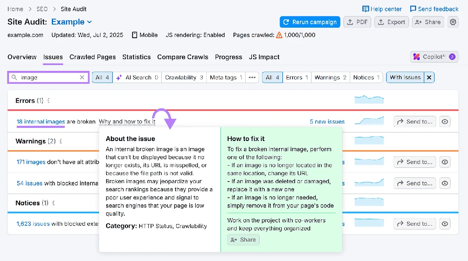Open trend chart for blocked external resources row
The height and width of the screenshot is (261, 468).
(369, 223)
